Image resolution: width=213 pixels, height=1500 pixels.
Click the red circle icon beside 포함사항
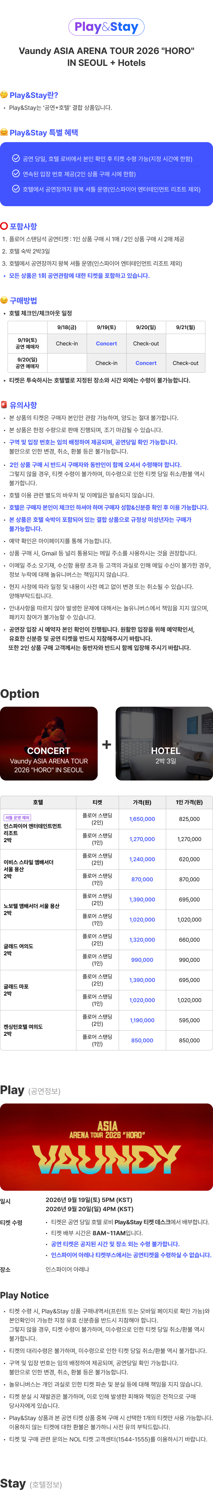pos(4,226)
